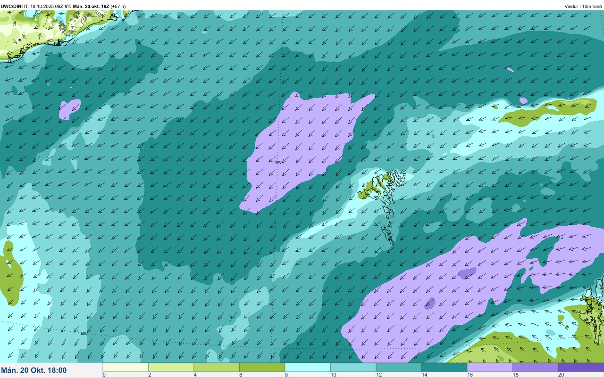
Task: Click the 12–14 m/s medium teal legend swatch
Action: click(399, 367)
